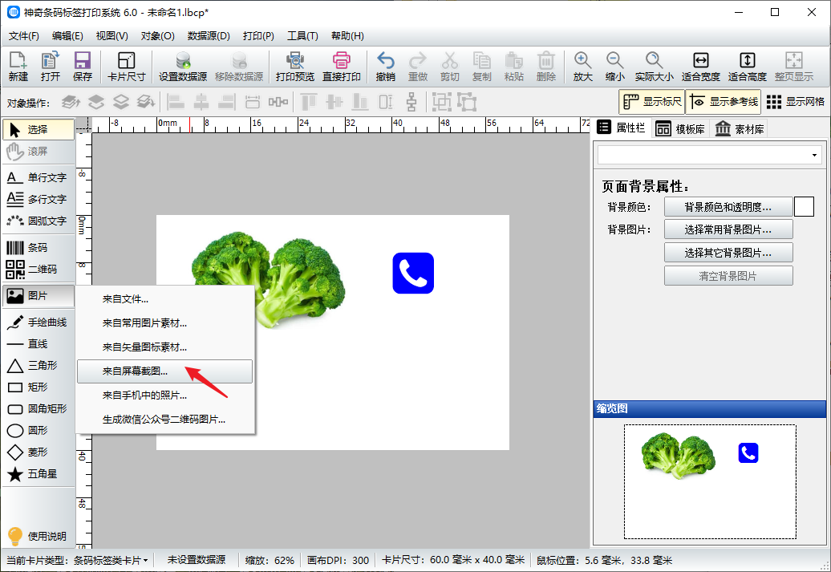Toggle 显示参考线 guide lines
The height and width of the screenshot is (572, 831).
[x=724, y=102]
